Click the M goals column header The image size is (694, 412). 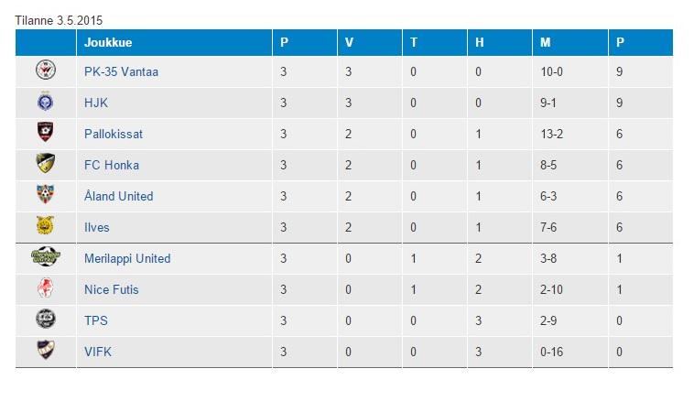[x=545, y=42]
